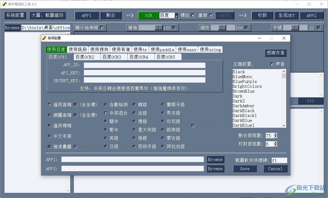Click the APP1 path input field
328x198 pixels.
point(133,159)
